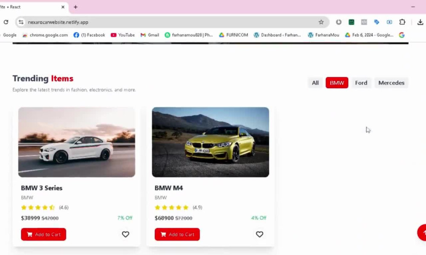Click the red scroll-to-top arrow button

(422, 232)
